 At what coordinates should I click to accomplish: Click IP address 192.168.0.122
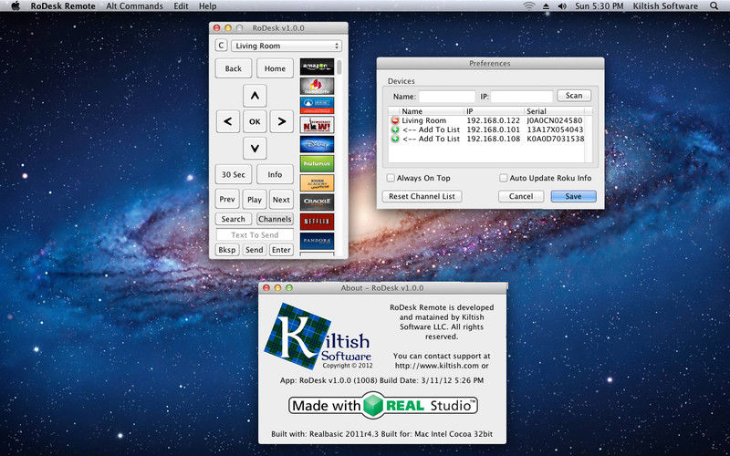493,120
